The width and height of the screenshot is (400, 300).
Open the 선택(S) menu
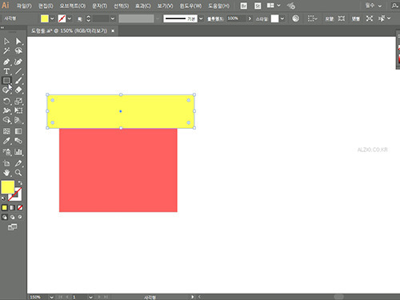[121, 6]
